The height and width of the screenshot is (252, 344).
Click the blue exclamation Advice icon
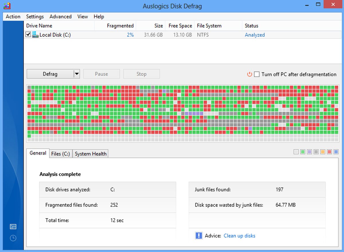point(199,236)
